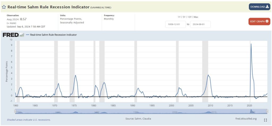The width and height of the screenshot is (272, 126).
Task: Open fullscreen view using corner icon
Action: (x=265, y=120)
